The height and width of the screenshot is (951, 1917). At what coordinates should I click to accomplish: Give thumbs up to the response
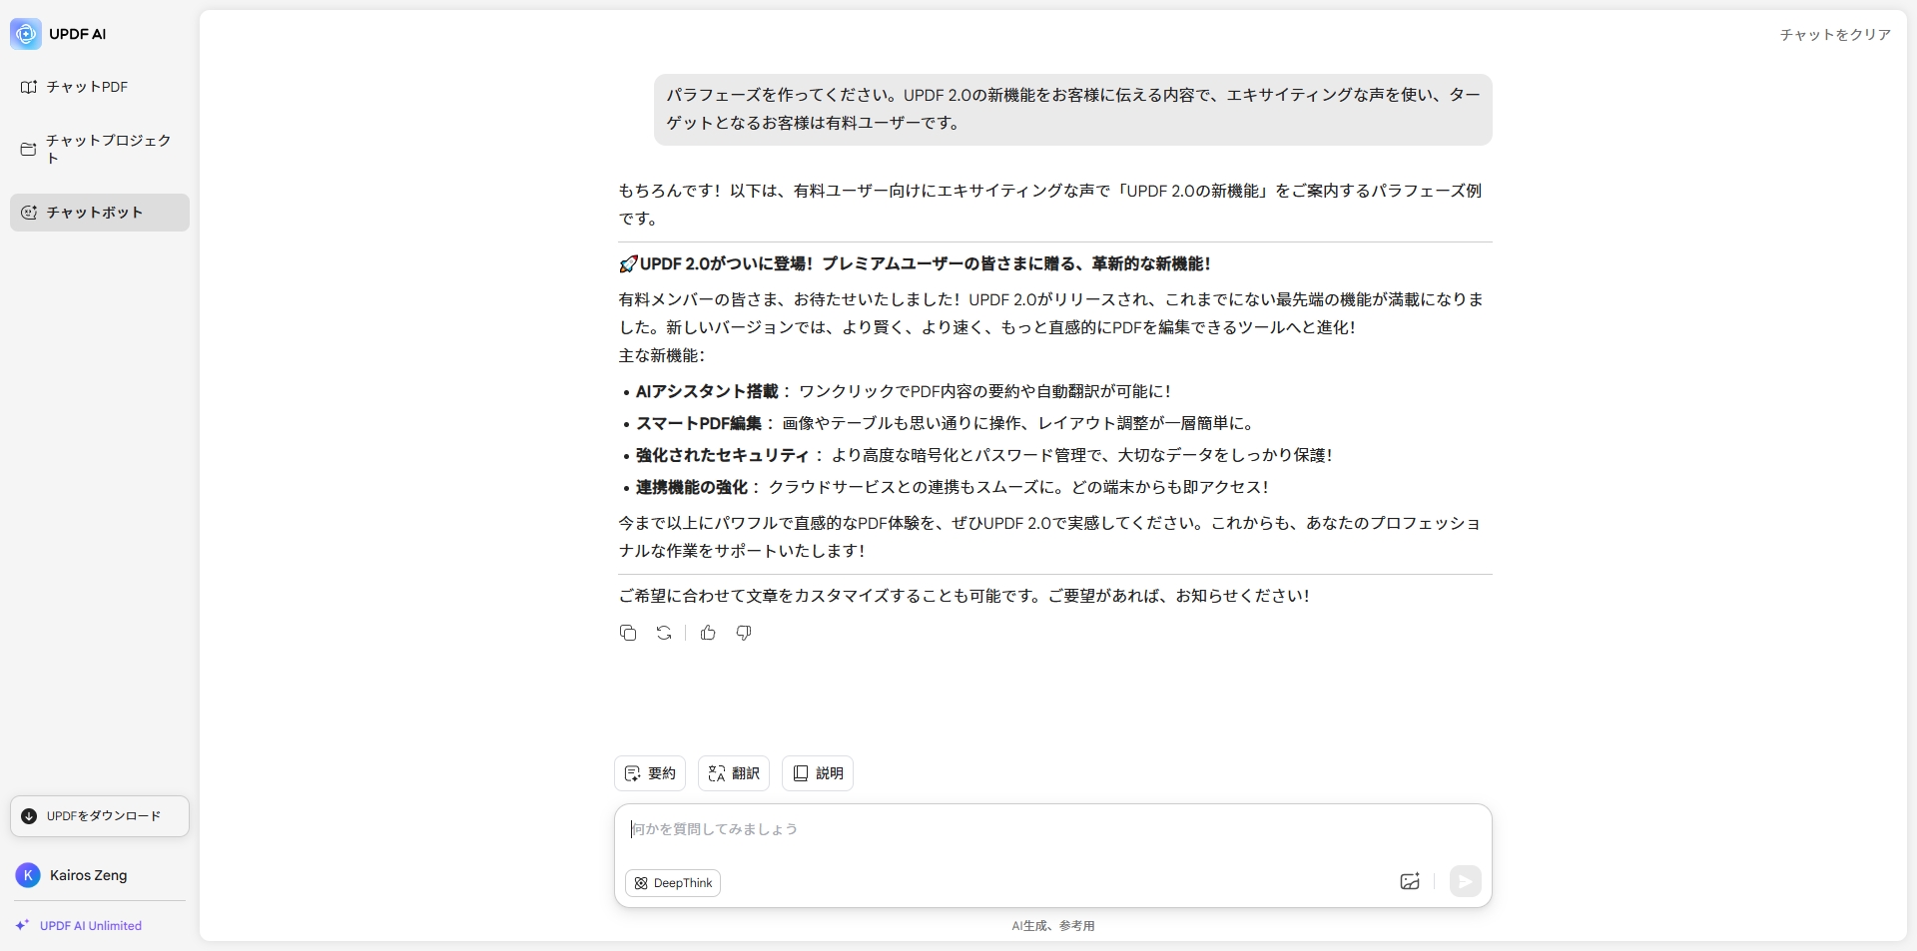[708, 633]
